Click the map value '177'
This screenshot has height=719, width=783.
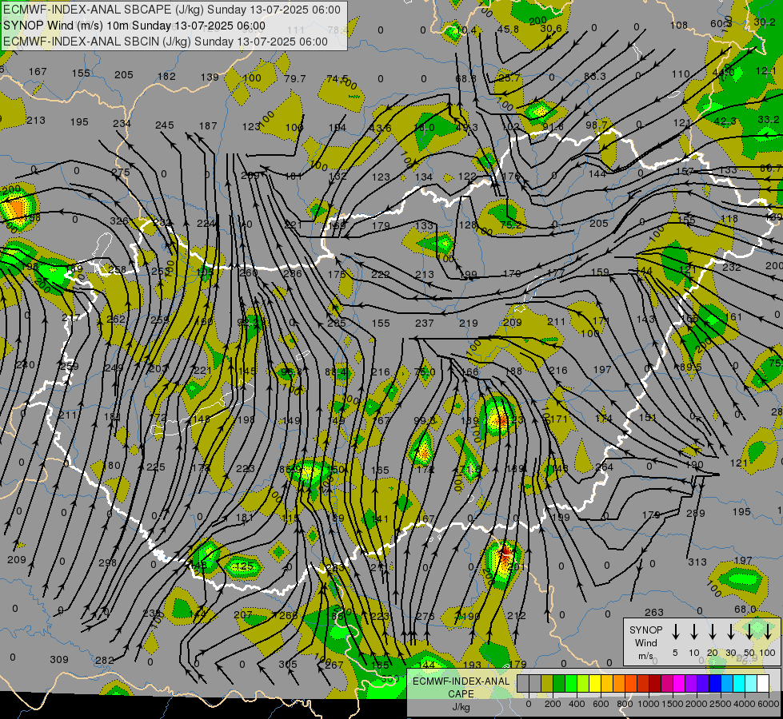click(556, 272)
